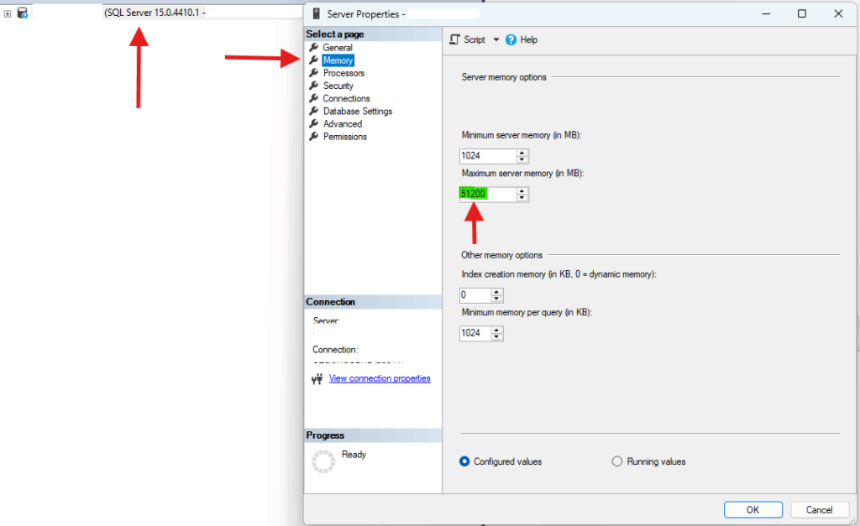The image size is (860, 526).
Task: Select the Configured values radio button
Action: [464, 461]
